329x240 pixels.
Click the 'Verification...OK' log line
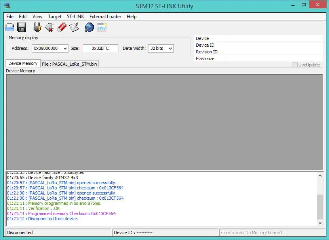[x=33, y=208]
